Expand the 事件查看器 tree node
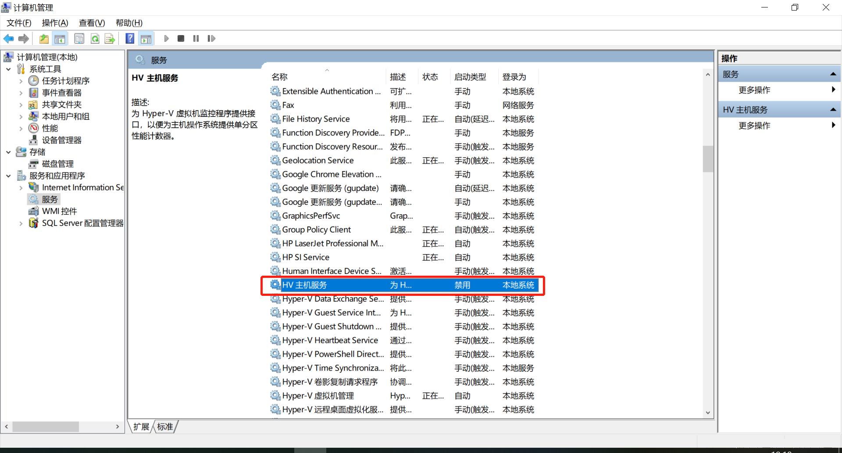Viewport: 842px width, 453px height. pyautogui.click(x=21, y=93)
